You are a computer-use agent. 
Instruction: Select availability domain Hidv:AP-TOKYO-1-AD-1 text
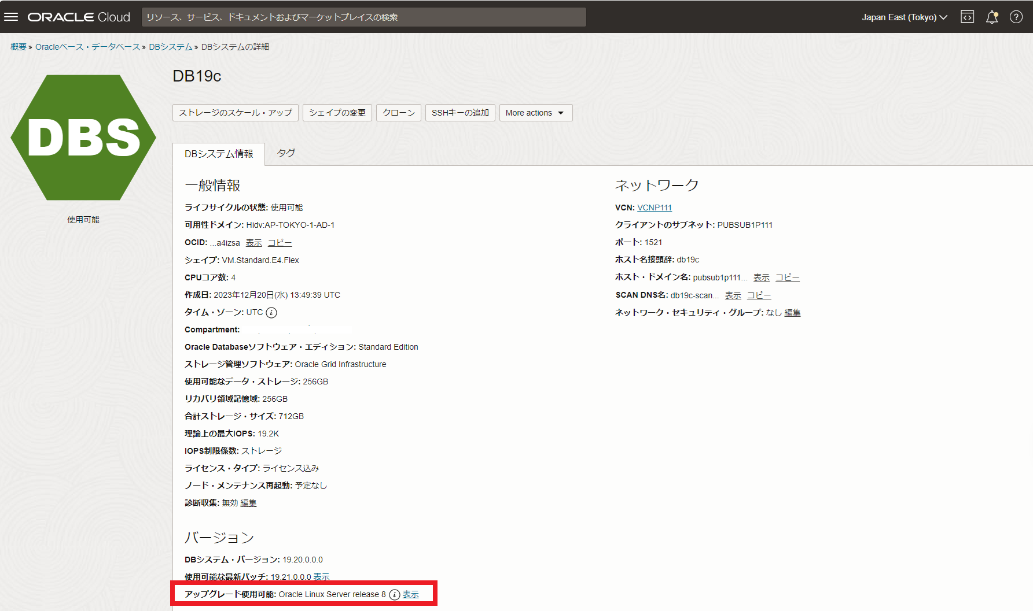coord(291,225)
